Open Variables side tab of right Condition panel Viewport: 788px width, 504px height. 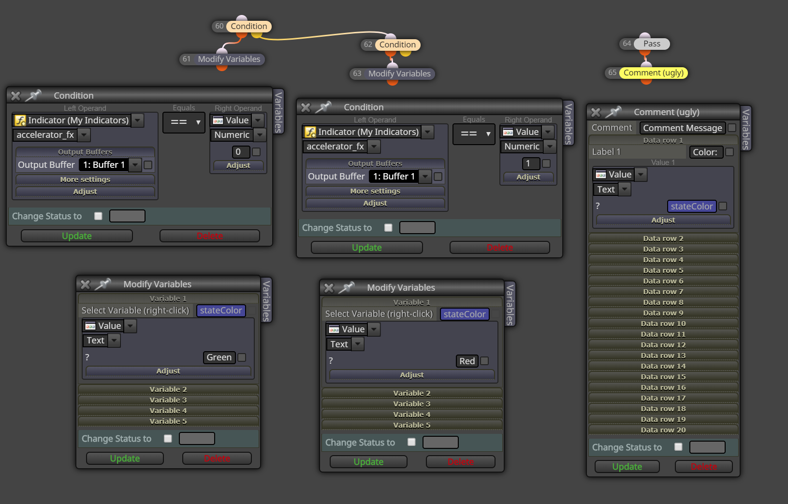(569, 124)
